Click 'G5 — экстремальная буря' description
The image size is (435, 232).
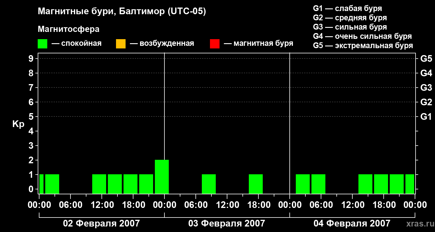click(x=363, y=46)
